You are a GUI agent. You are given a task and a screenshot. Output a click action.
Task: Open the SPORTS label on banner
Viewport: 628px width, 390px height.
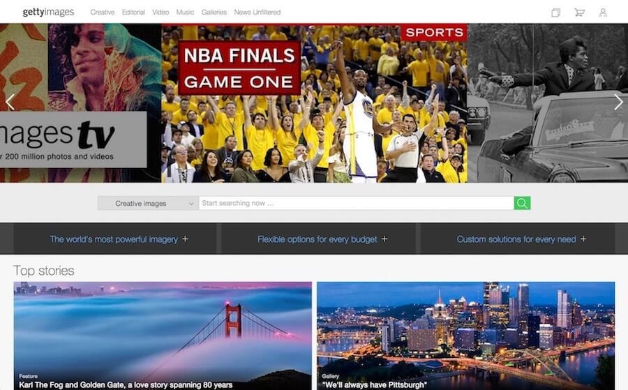(434, 32)
